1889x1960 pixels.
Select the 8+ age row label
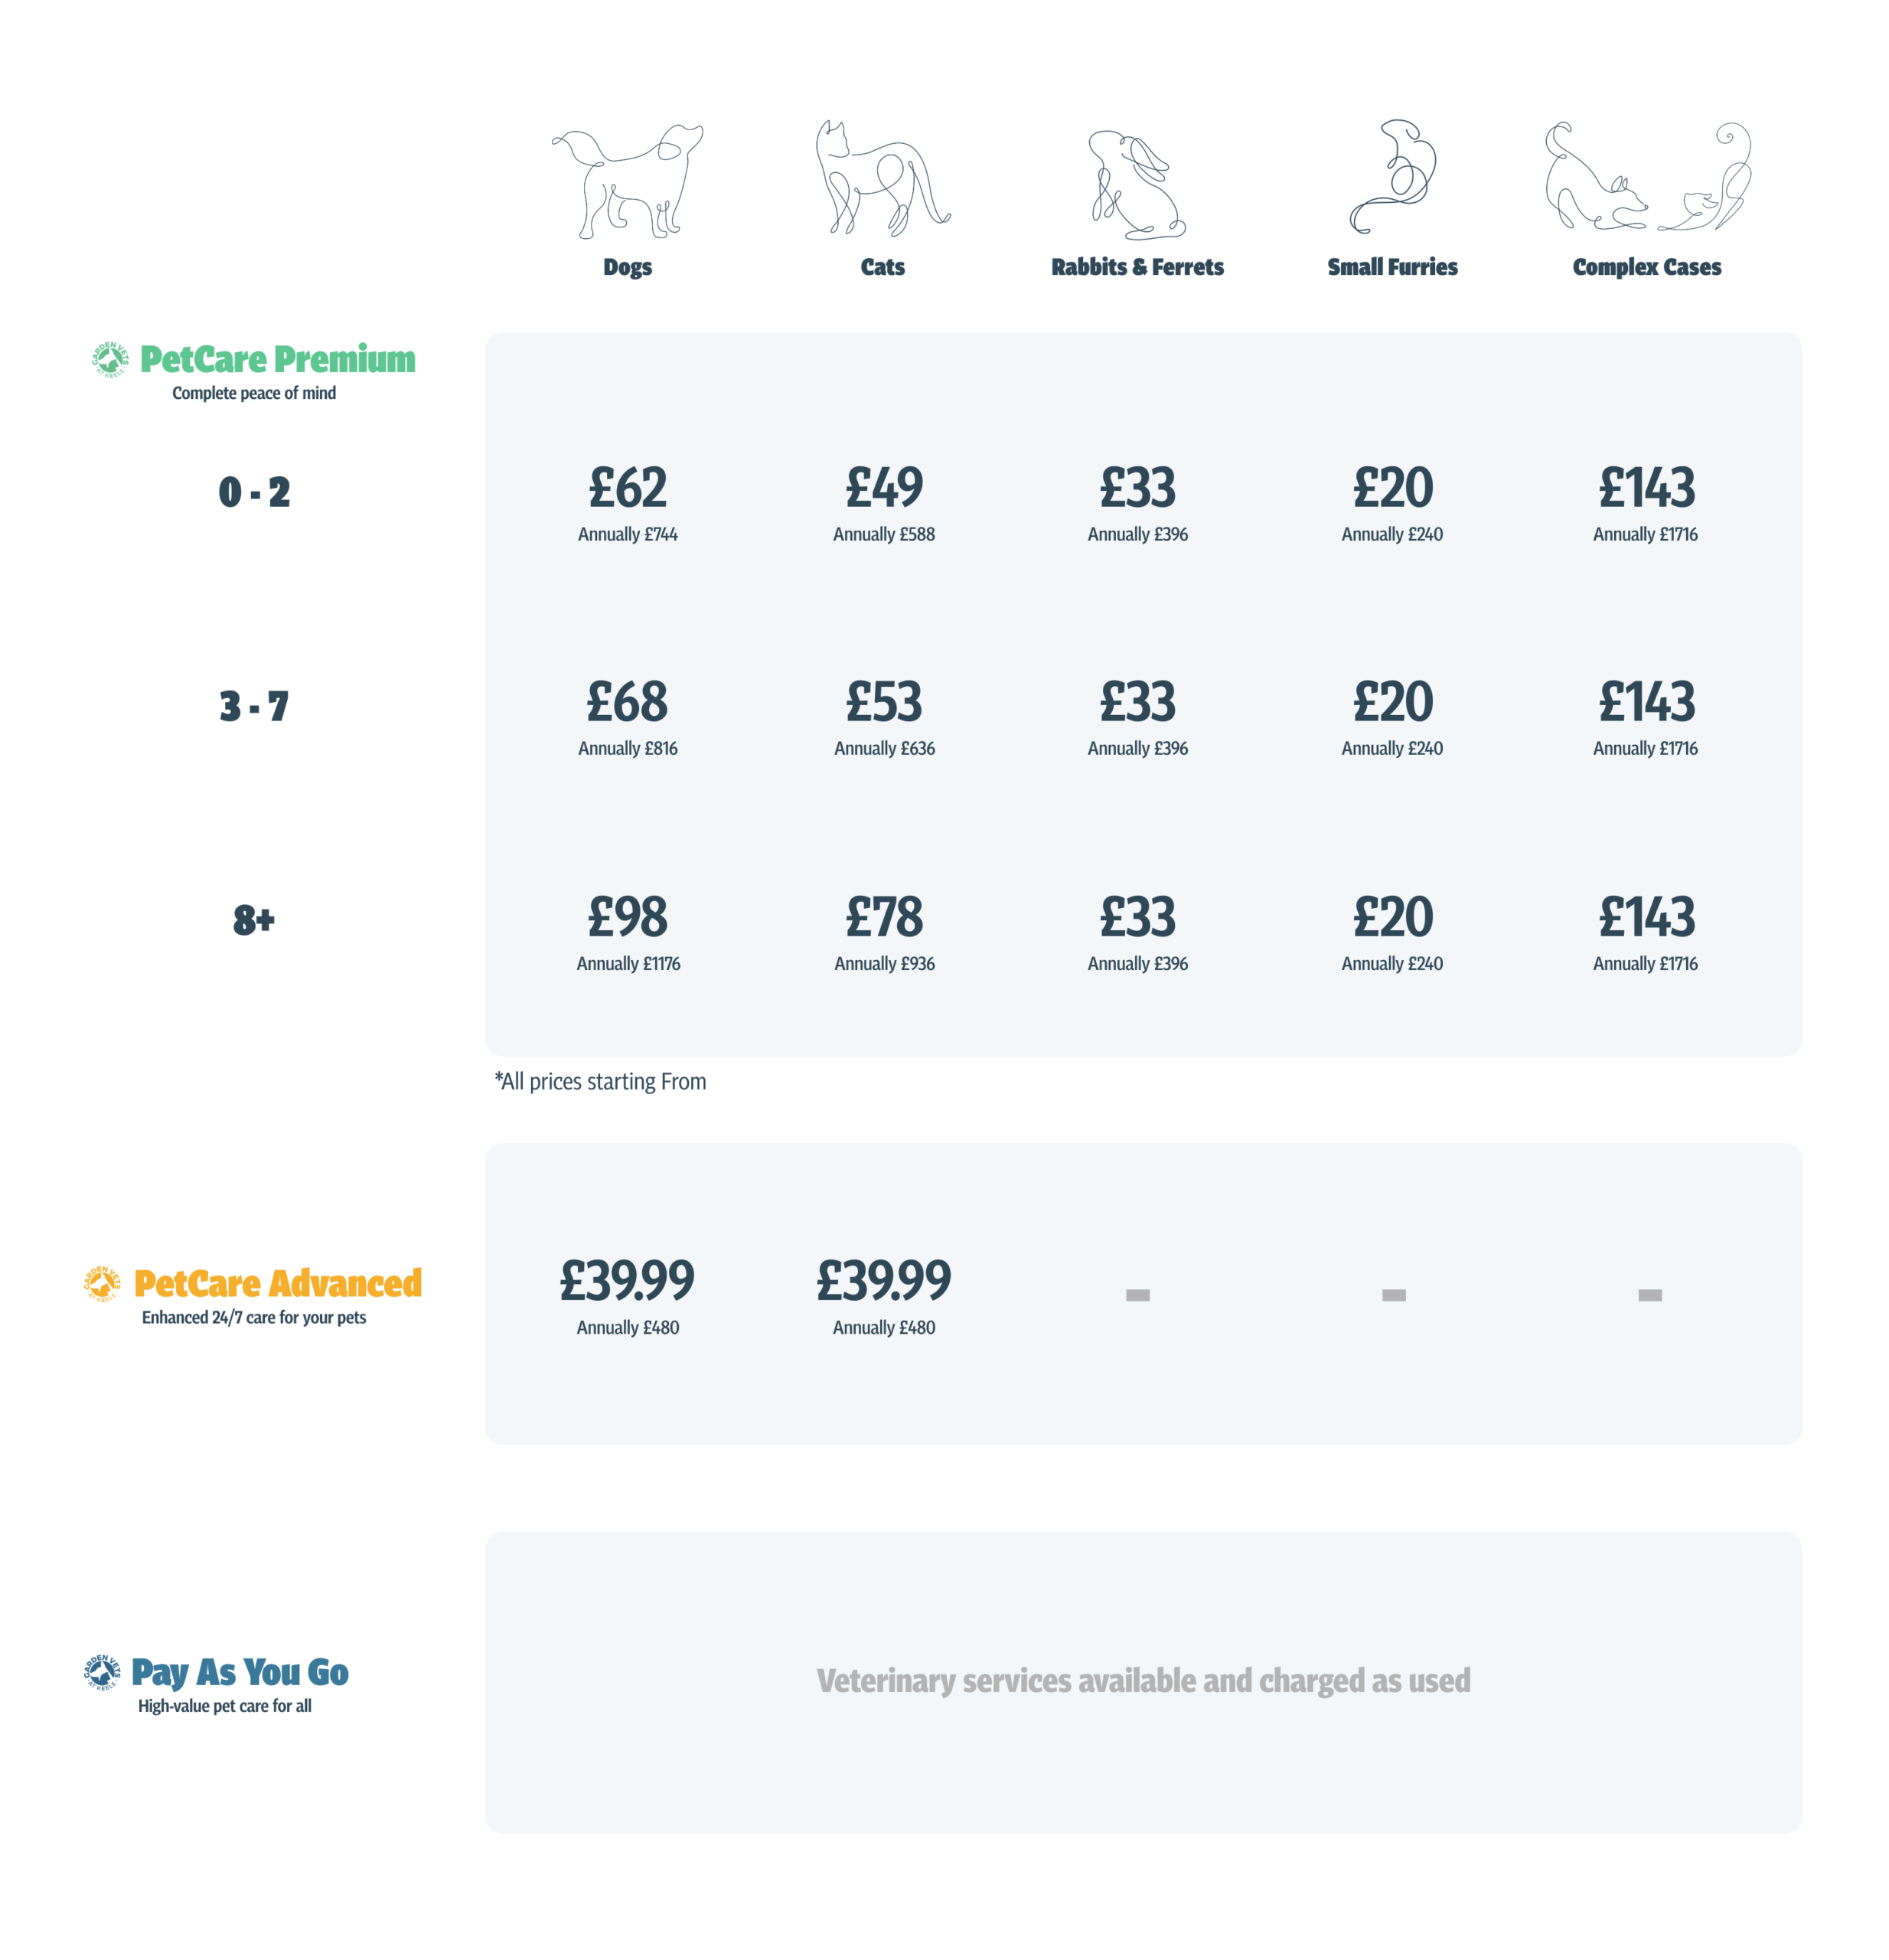click(254, 919)
